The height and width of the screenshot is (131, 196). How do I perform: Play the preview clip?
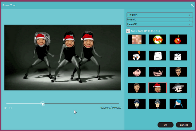tap(5, 108)
